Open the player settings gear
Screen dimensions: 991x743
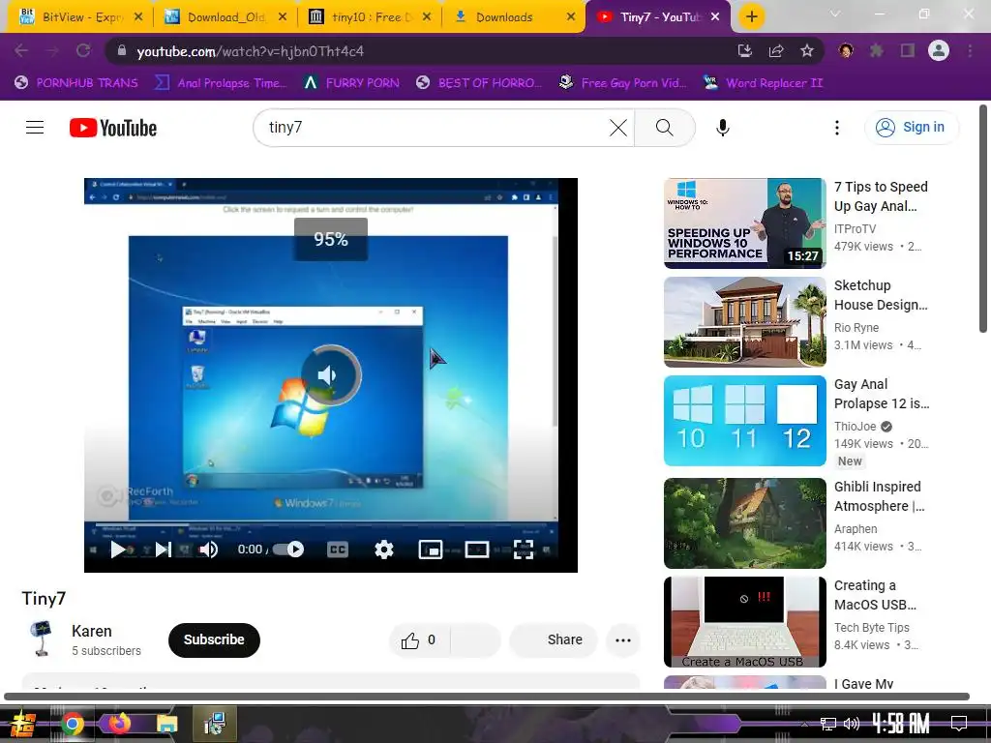point(383,550)
